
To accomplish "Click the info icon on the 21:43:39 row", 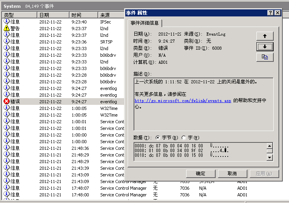I will coord(6,168).
